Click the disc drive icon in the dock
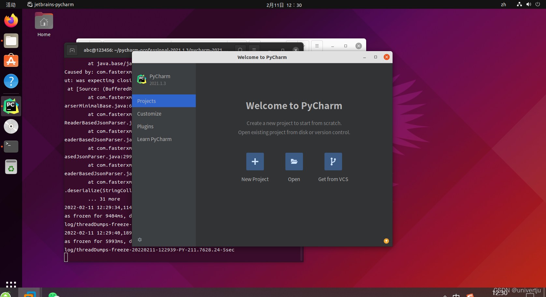Viewport: 546px width, 297px height. [x=11, y=126]
